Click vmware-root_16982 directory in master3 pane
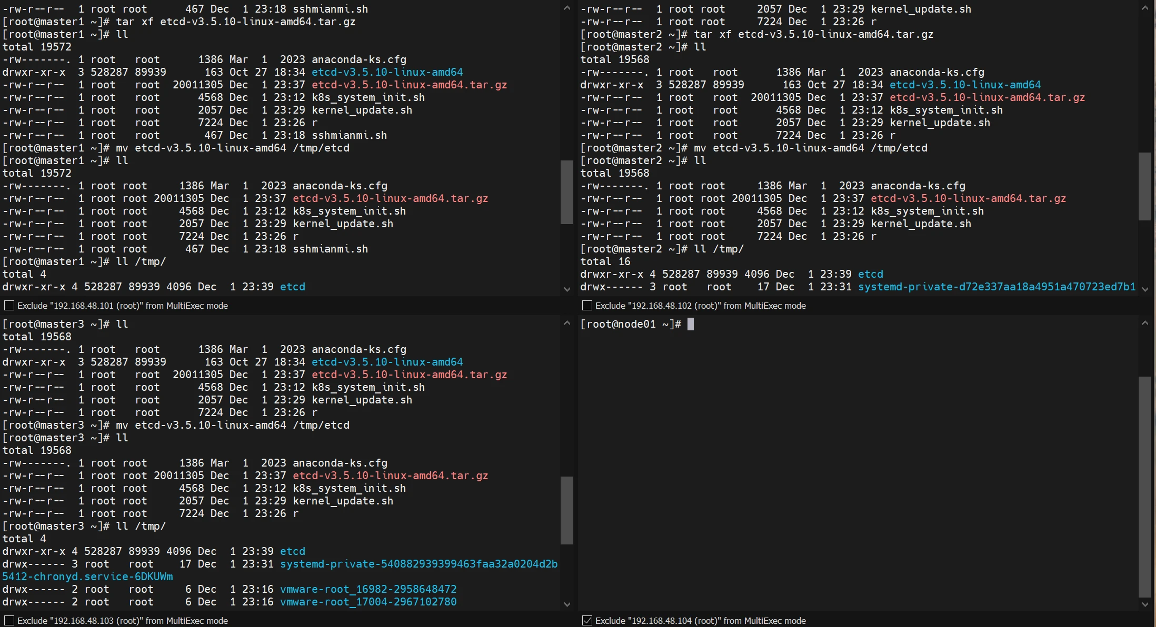Screen dimensions: 1156x627 click(368, 589)
